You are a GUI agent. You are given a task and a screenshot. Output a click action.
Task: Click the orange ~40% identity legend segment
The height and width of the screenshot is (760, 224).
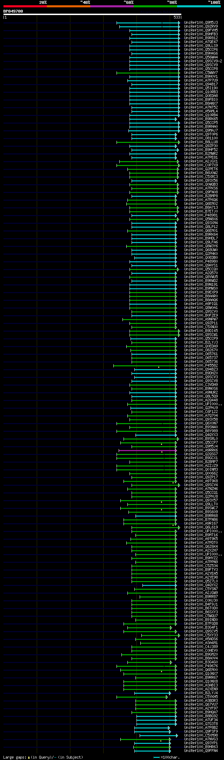point(69,6)
